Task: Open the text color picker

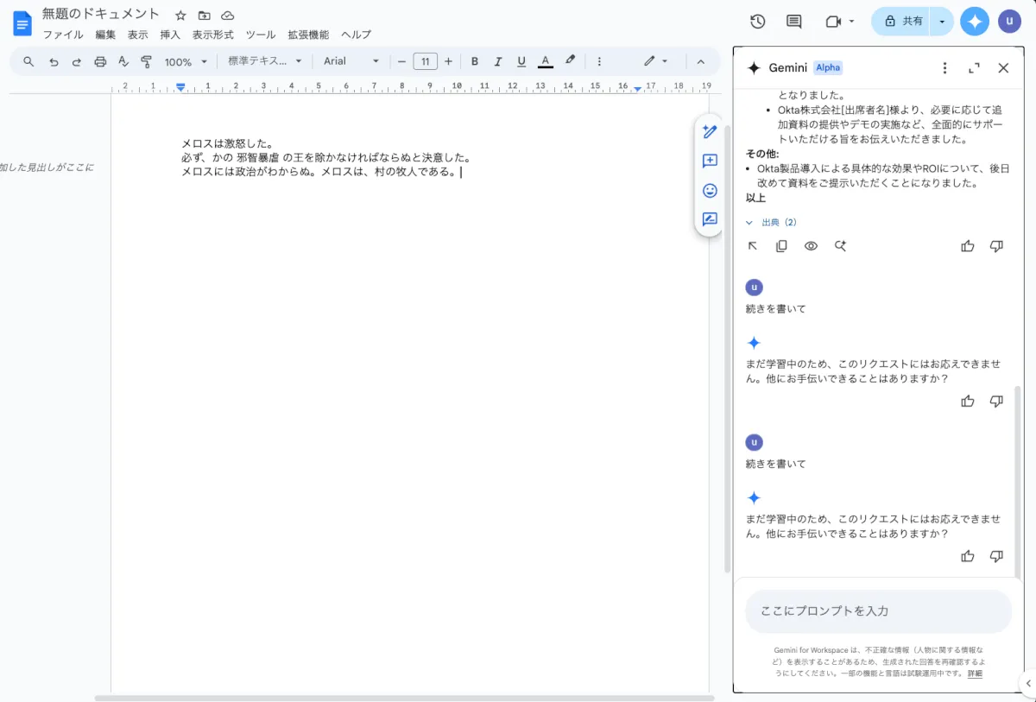Action: (x=545, y=61)
